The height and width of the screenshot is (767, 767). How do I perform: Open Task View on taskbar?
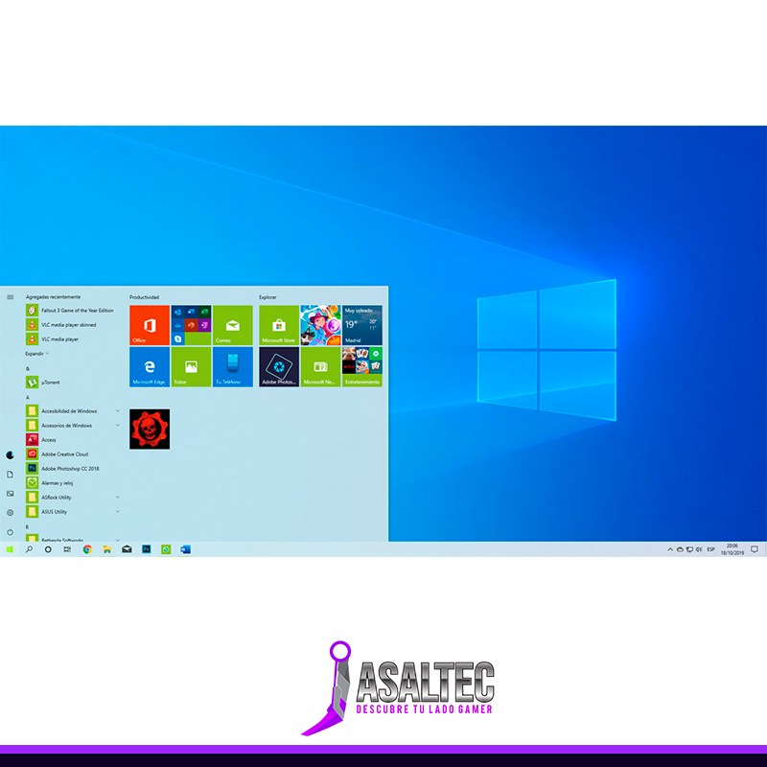coord(67,549)
